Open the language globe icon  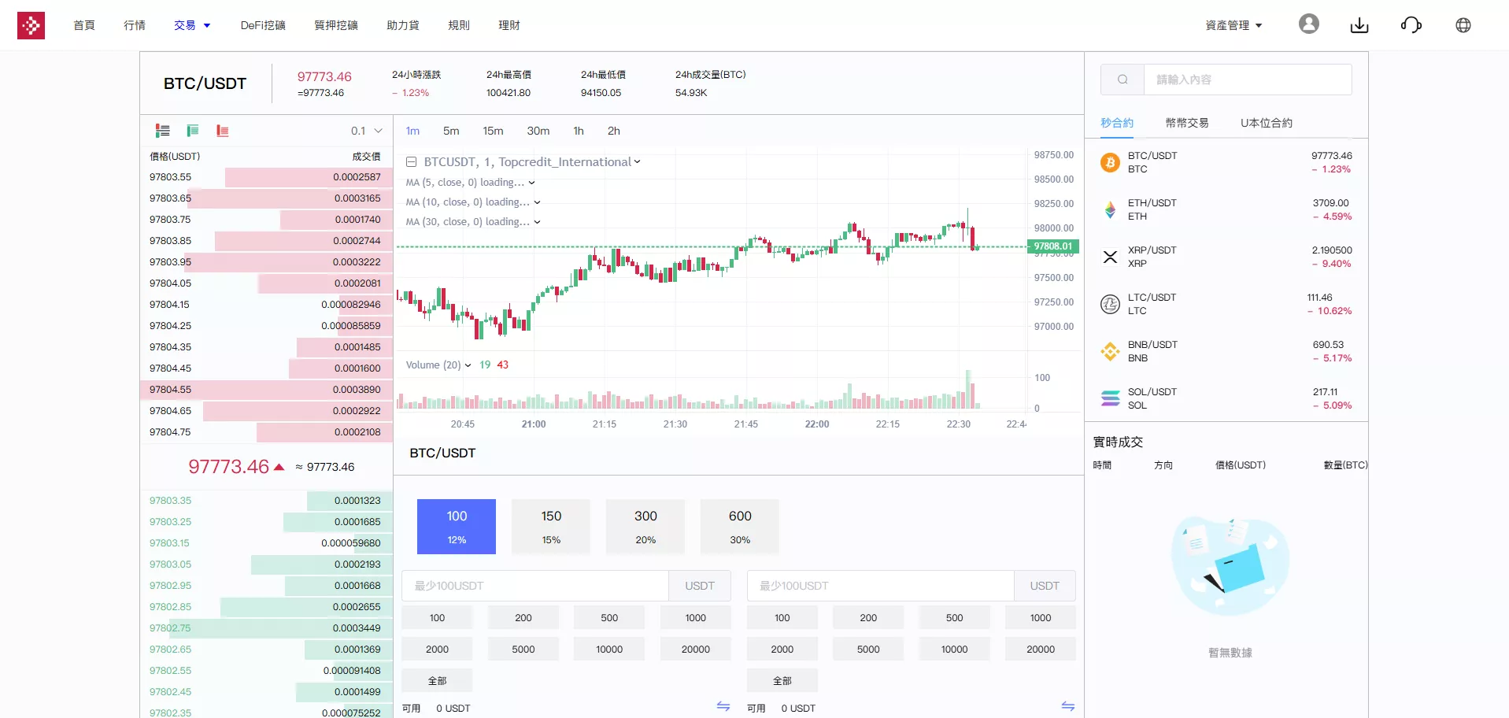[1463, 24]
